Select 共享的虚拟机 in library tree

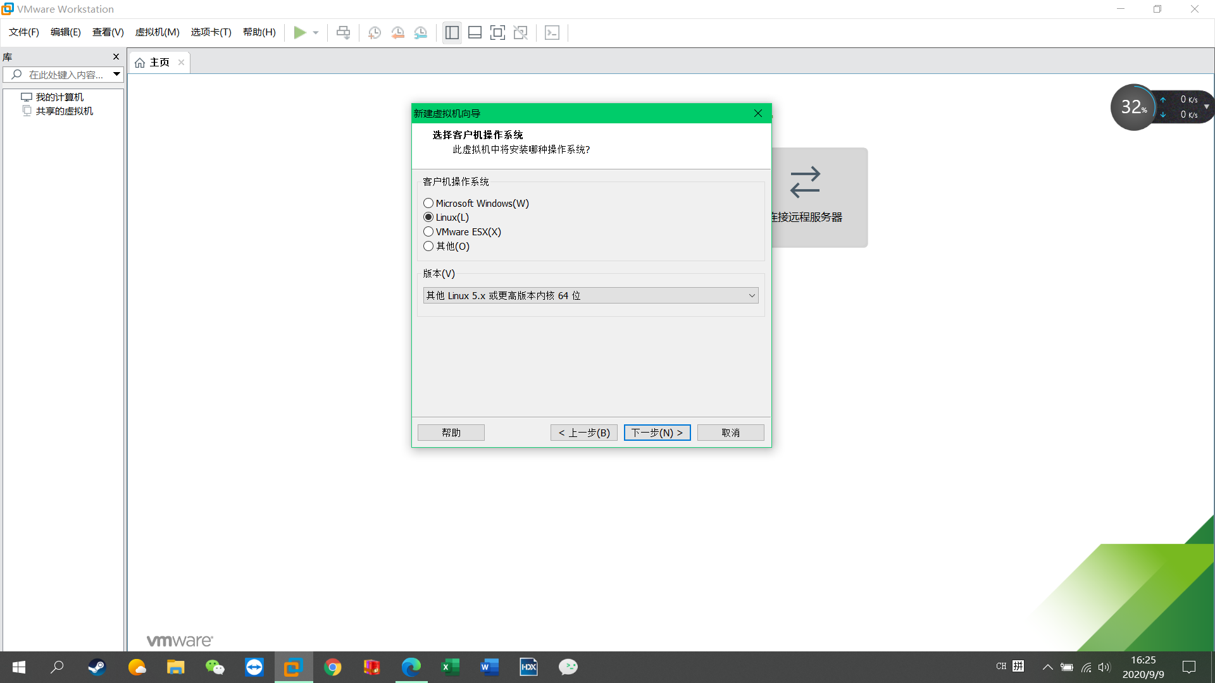click(x=64, y=111)
